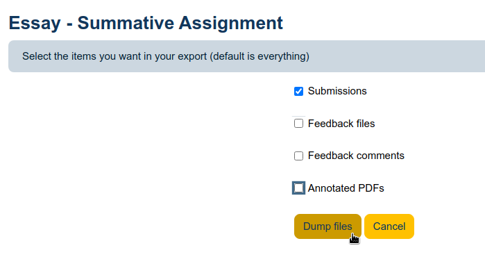
Task: Cancel the export with Cancel button
Action: [x=389, y=226]
